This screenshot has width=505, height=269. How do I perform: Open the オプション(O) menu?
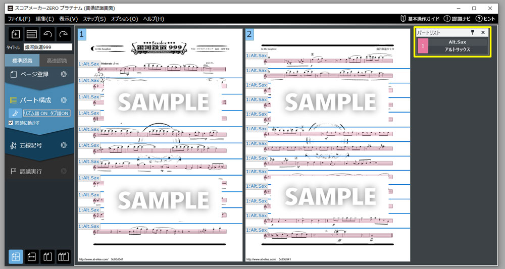[124, 19]
